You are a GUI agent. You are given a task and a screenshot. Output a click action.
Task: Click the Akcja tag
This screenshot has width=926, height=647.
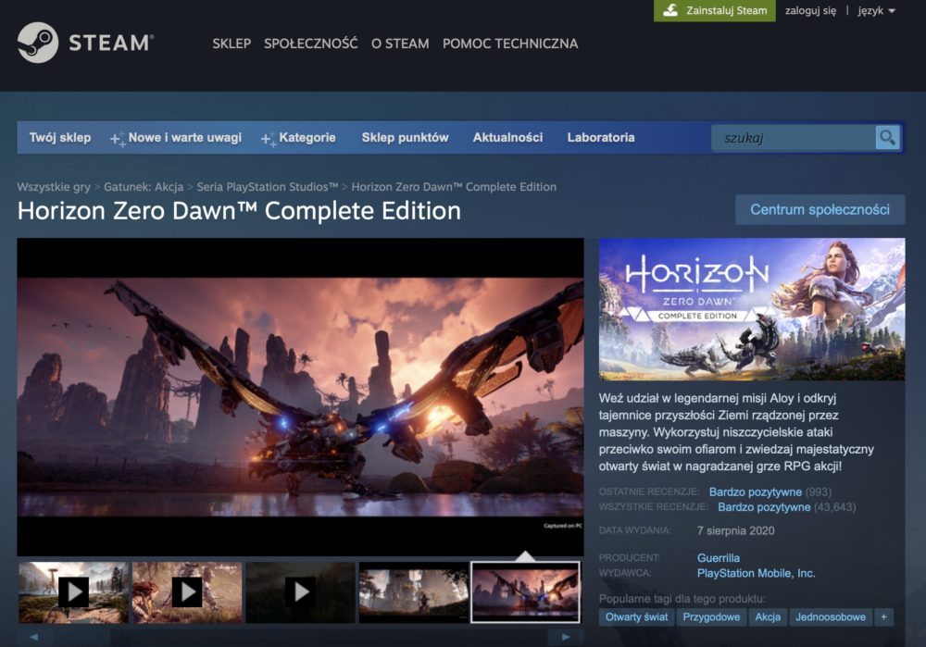[768, 616]
